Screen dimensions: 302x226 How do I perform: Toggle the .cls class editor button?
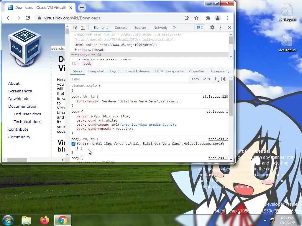tap(206, 79)
